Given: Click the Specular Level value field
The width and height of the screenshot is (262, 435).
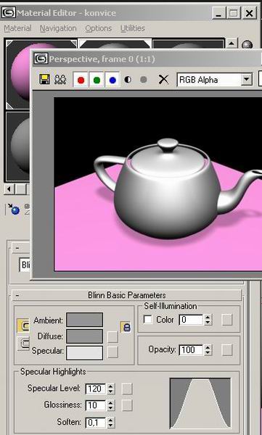Looking at the screenshot, I should click(x=96, y=389).
